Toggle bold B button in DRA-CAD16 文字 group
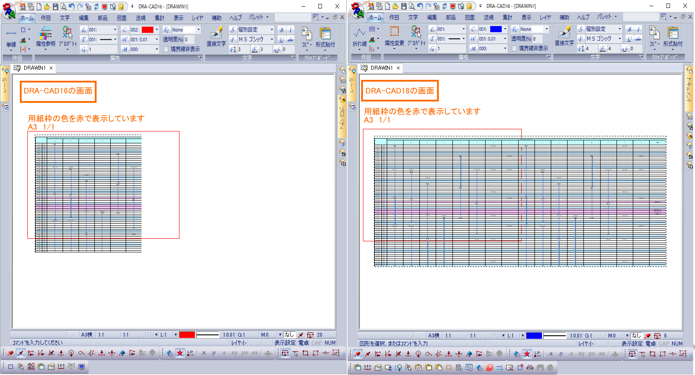This screenshot has width=695, height=375. tap(281, 30)
